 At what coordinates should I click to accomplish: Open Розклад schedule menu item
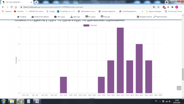click(105, 17)
